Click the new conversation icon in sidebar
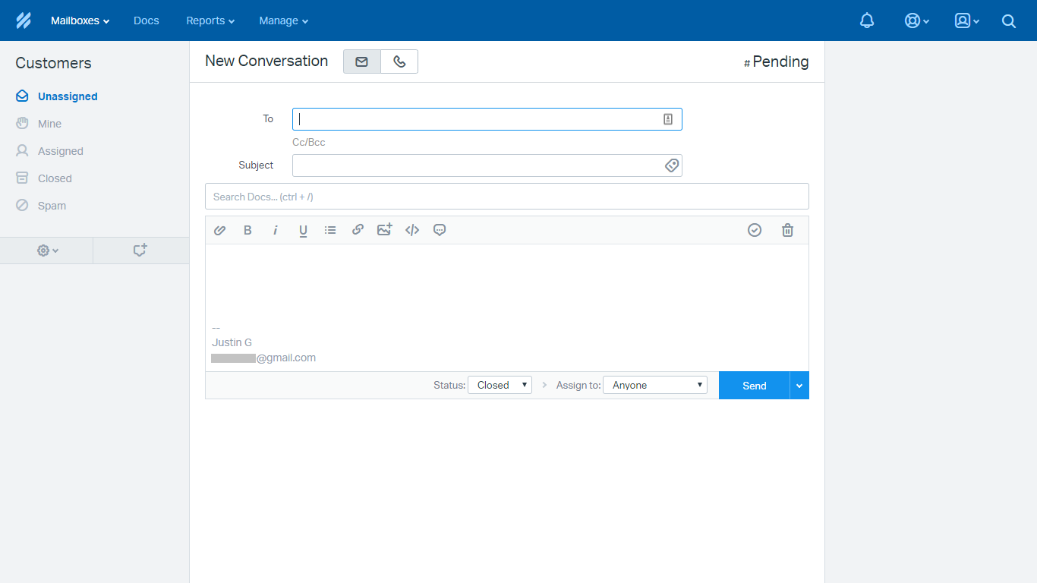The height and width of the screenshot is (583, 1037). (140, 250)
